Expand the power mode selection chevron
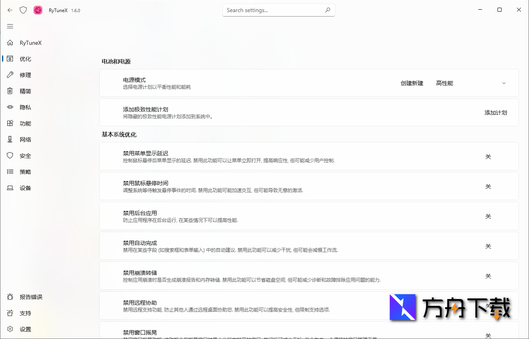 coord(504,83)
